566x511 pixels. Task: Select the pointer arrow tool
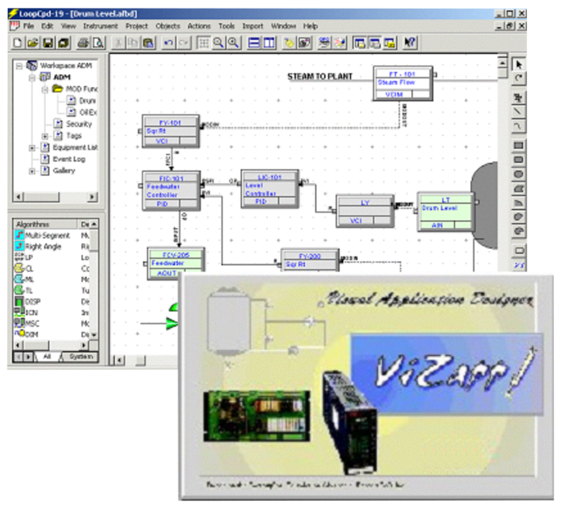tap(519, 64)
